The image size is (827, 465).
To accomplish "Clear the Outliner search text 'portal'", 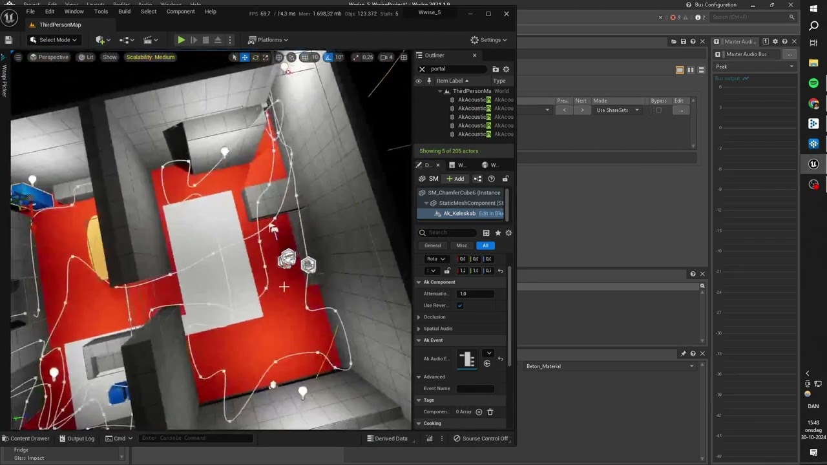I will point(422,69).
